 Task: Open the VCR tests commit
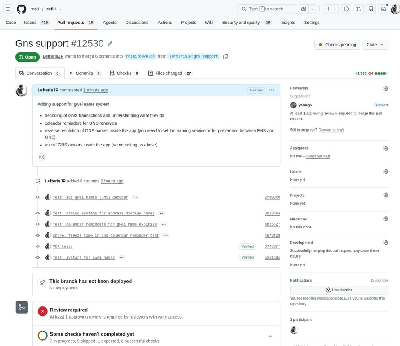coord(63,246)
